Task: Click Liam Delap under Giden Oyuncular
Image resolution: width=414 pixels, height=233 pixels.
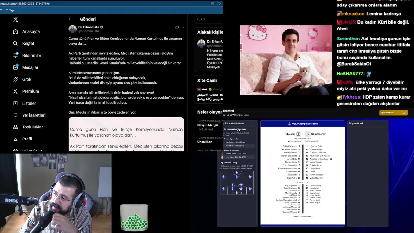Action: (230, 157)
